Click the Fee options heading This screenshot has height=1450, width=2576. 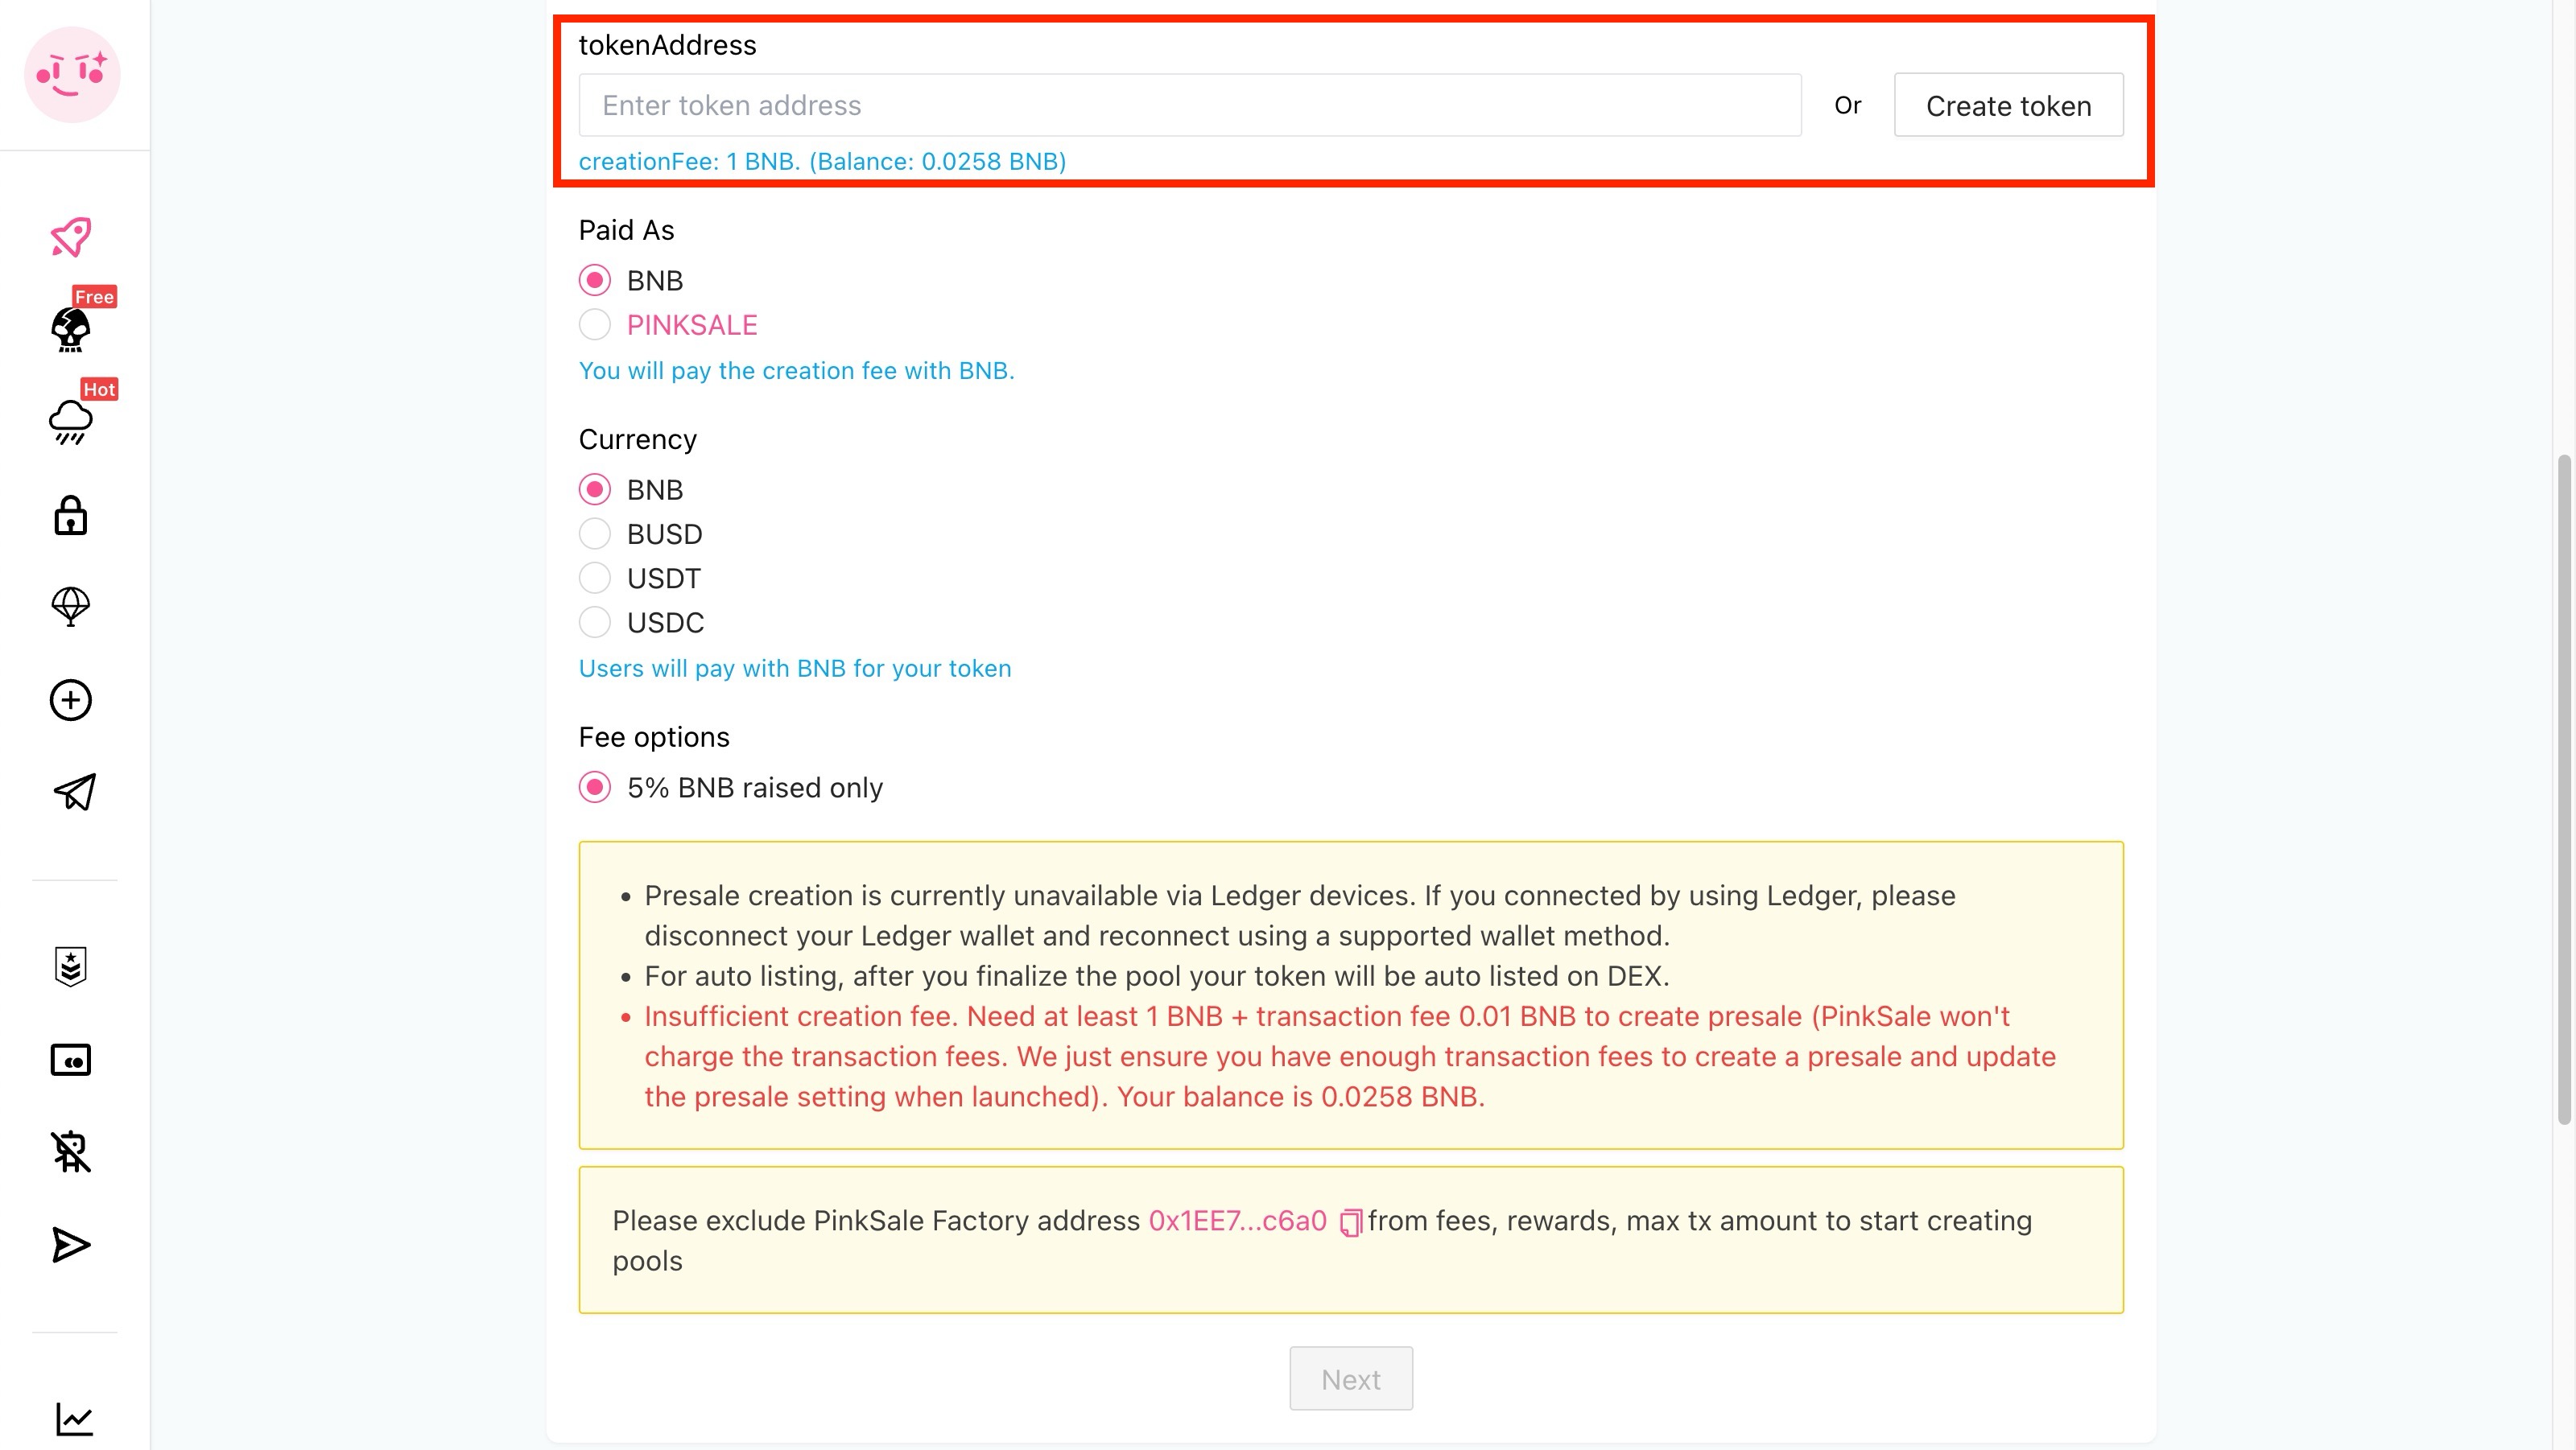click(654, 738)
